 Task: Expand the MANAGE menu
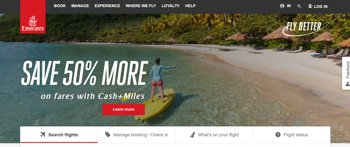coord(80,6)
